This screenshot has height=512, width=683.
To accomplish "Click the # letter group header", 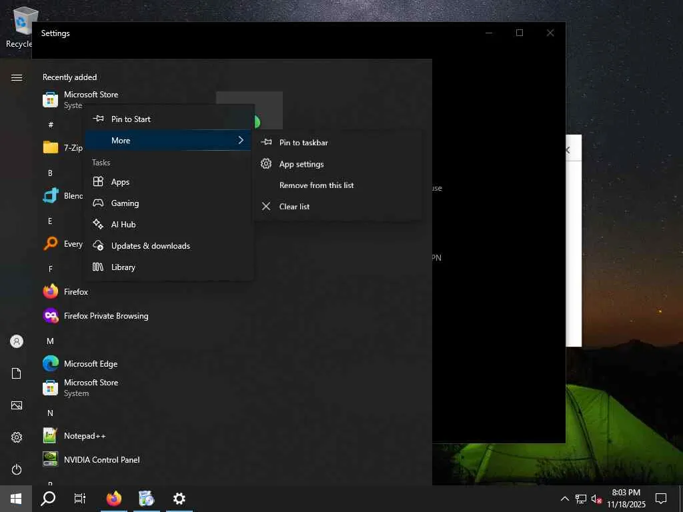I will point(51,125).
